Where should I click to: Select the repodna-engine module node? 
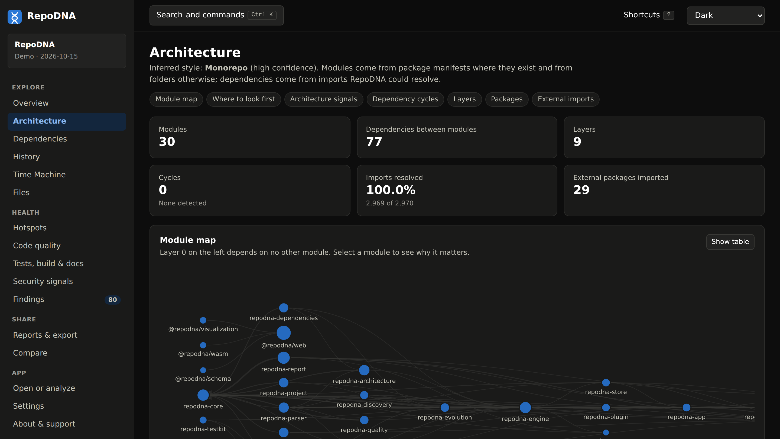tap(525, 408)
